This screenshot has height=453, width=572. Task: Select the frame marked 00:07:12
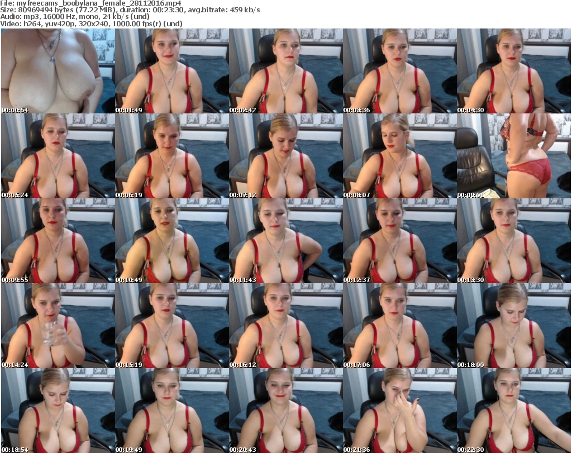[285, 156]
